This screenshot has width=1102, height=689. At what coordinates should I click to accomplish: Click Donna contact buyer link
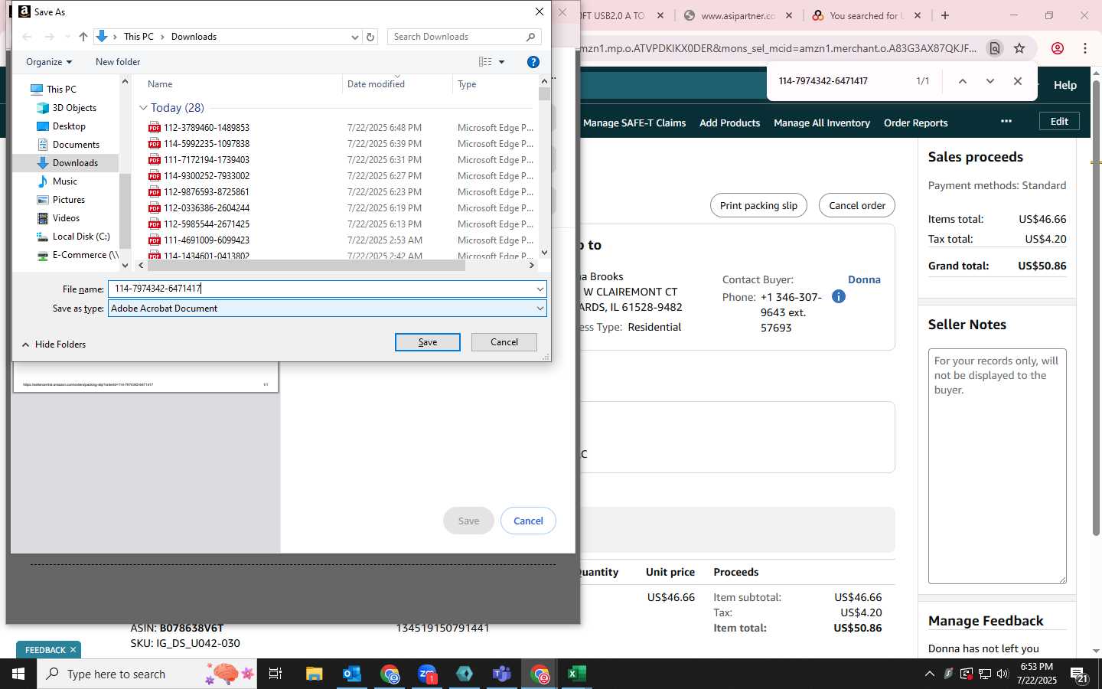pos(864,280)
